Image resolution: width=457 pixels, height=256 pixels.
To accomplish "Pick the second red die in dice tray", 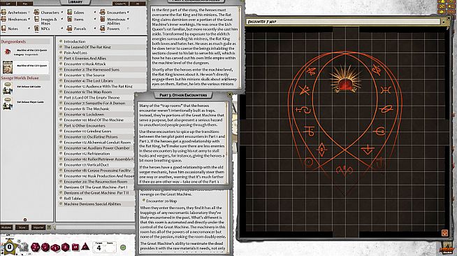I will [x=45, y=247].
